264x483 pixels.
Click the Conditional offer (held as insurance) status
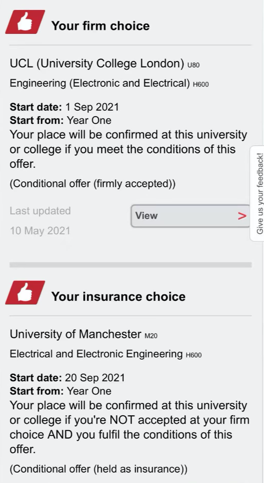click(99, 469)
